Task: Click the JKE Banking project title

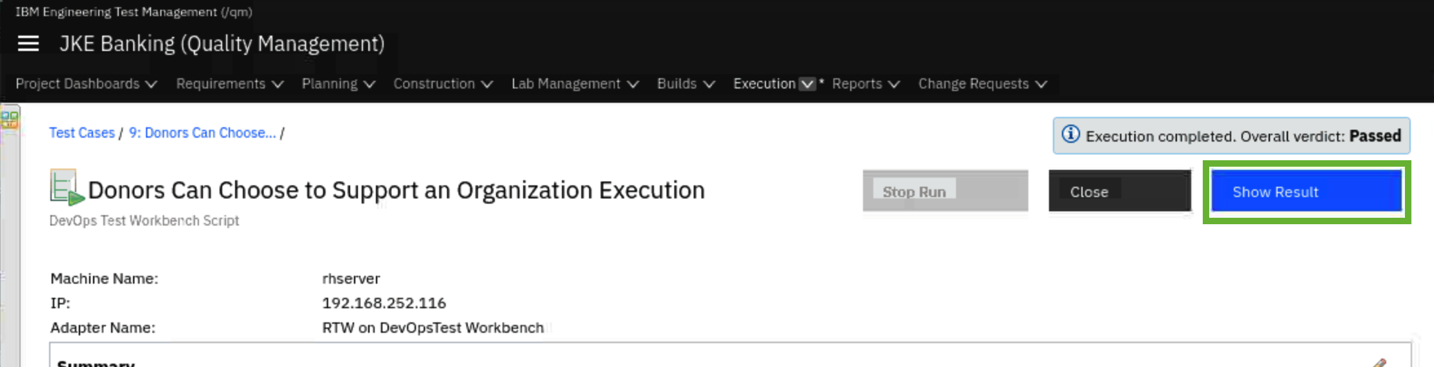Action: pyautogui.click(x=222, y=44)
